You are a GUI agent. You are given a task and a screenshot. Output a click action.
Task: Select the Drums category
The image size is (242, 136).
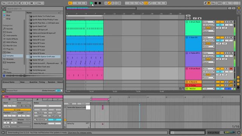coord(9,32)
